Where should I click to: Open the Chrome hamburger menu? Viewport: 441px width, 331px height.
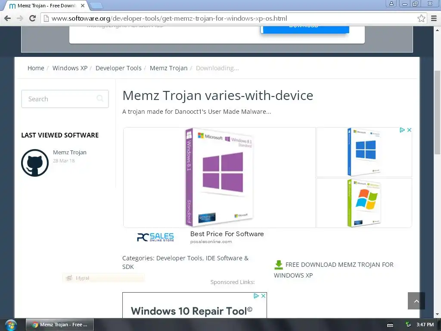[434, 18]
